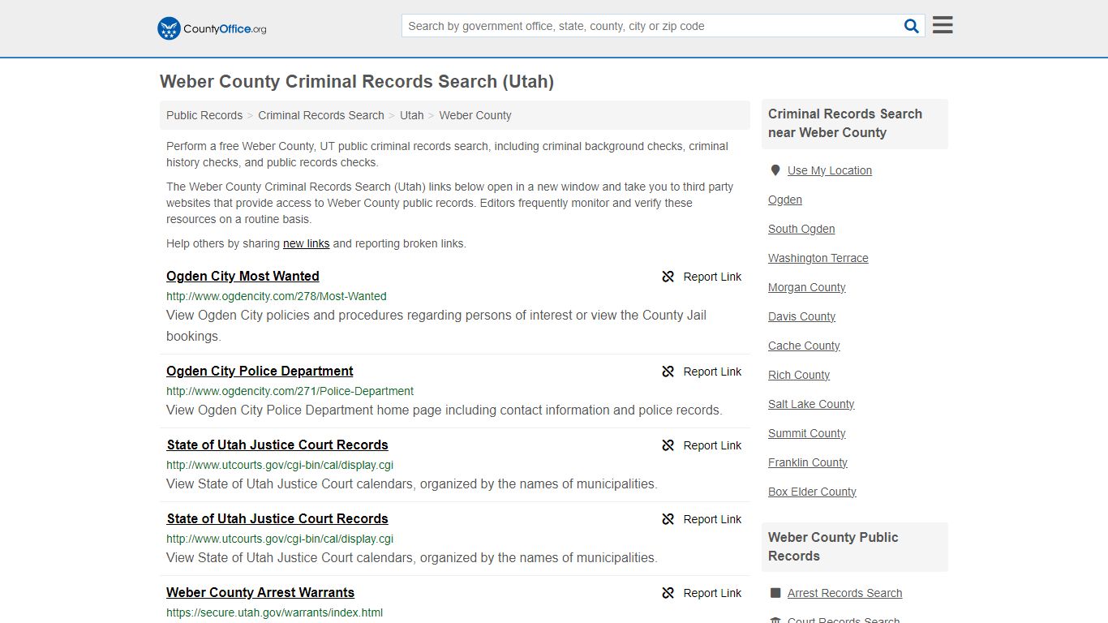
Task: Open Summit County link
Action: pyautogui.click(x=807, y=433)
